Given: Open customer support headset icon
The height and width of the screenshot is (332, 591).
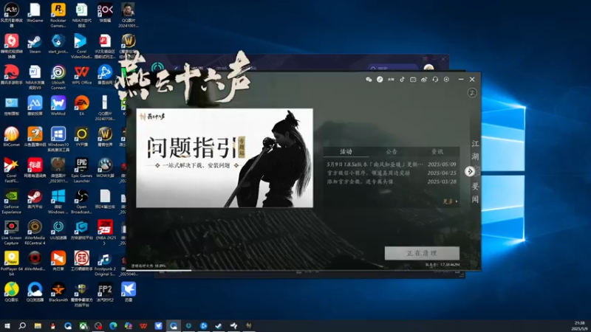Looking at the screenshot, I should click(x=435, y=80).
